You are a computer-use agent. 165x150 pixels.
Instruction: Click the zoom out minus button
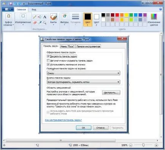131,145
